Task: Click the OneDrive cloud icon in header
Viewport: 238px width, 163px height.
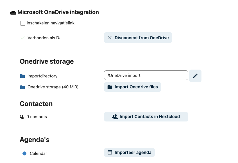Action: coord(13,13)
